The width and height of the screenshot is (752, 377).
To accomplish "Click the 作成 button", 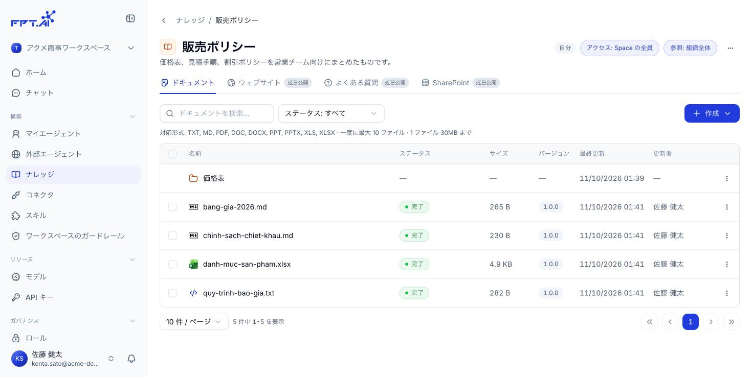I will point(712,113).
